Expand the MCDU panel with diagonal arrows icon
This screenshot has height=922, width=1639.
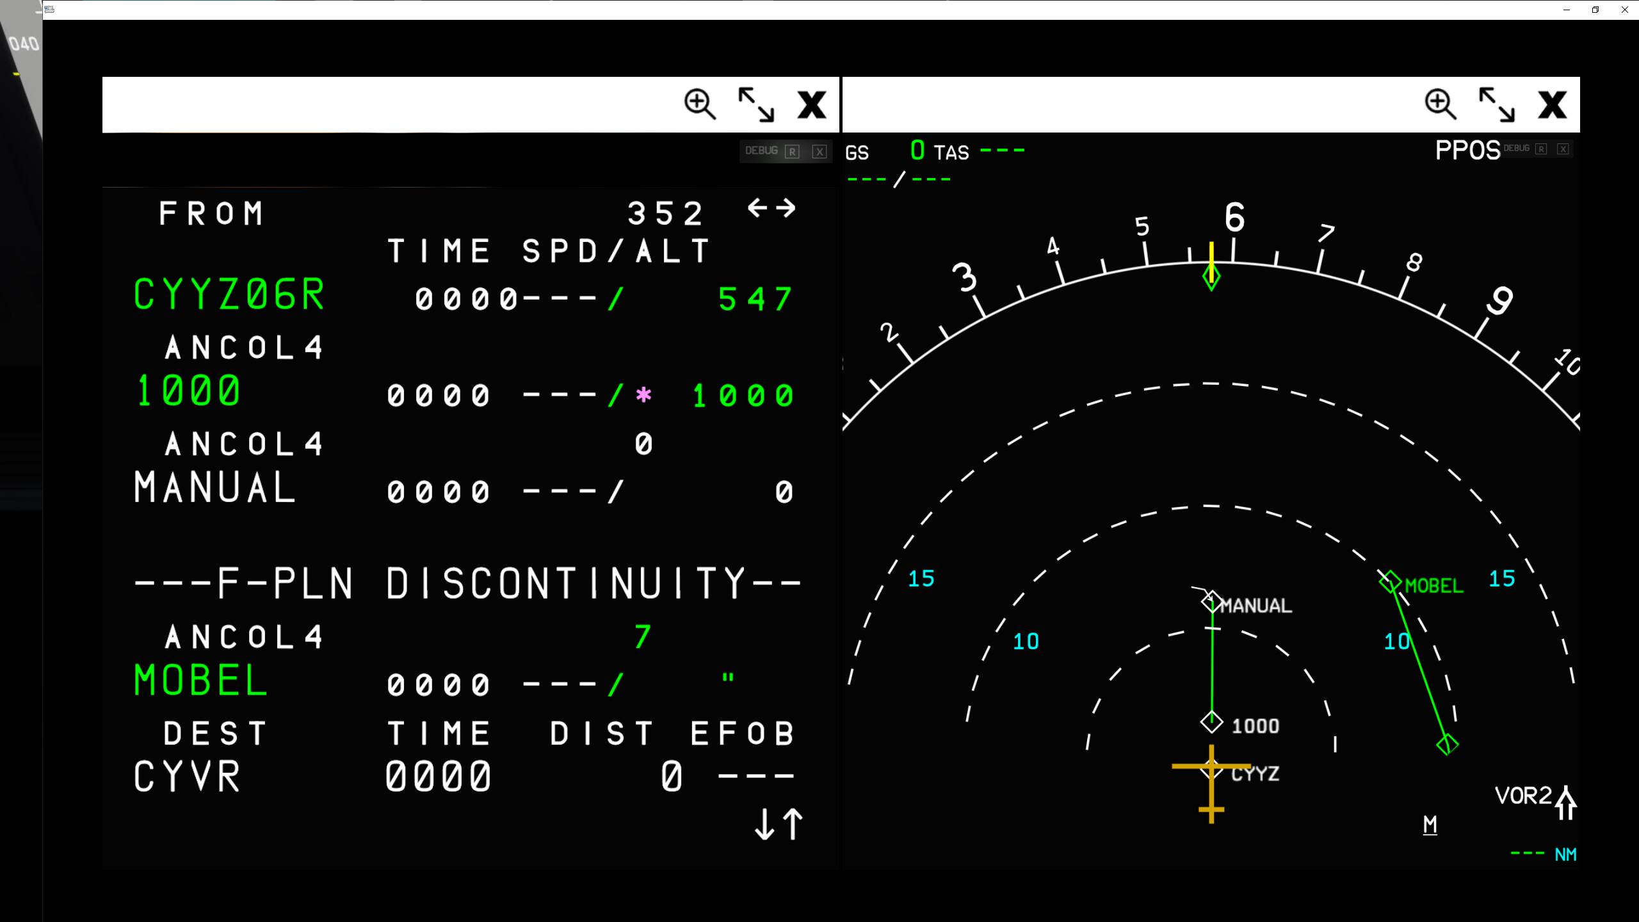tap(756, 104)
